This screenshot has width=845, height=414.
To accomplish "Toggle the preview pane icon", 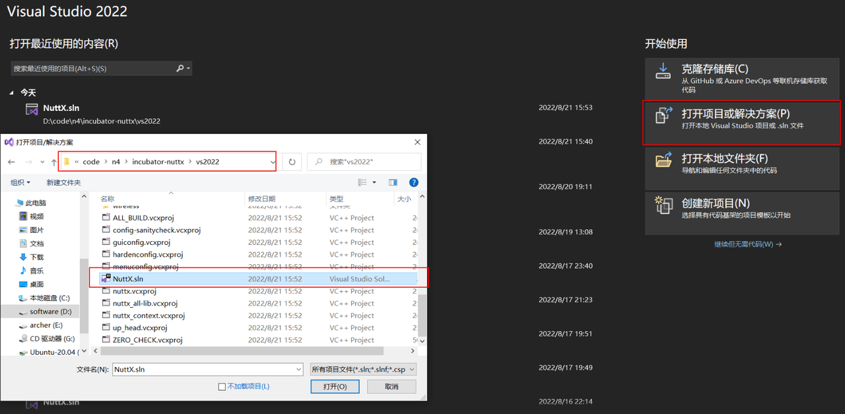I will tap(393, 182).
